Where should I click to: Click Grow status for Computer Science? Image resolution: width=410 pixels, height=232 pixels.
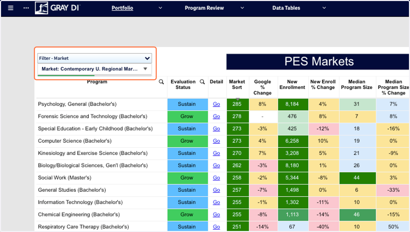click(187, 141)
